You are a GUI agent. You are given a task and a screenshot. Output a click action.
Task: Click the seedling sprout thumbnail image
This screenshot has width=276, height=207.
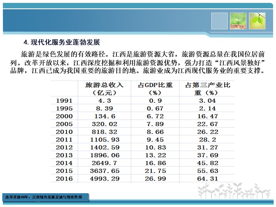coord(238,21)
